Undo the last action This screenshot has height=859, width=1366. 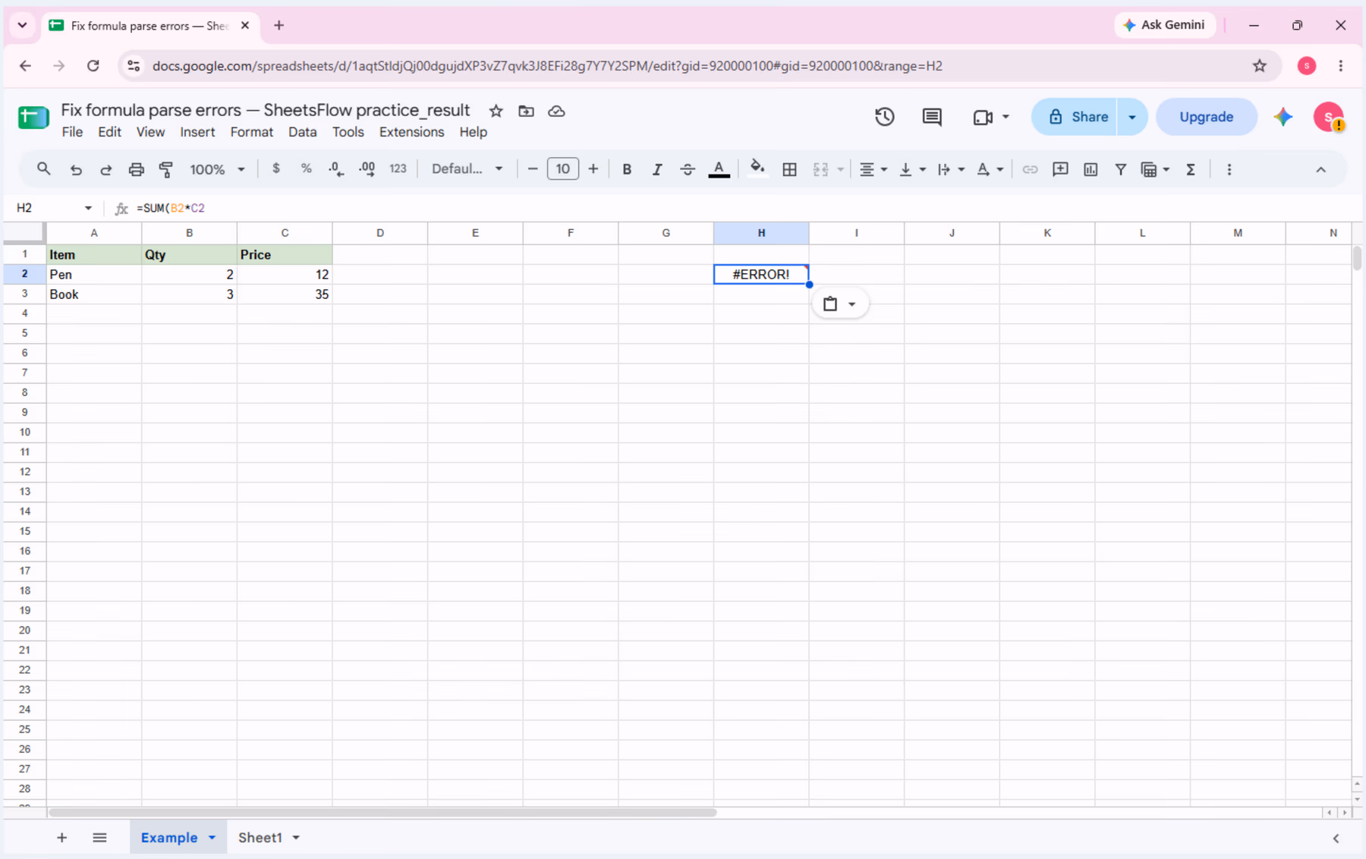[x=76, y=169]
